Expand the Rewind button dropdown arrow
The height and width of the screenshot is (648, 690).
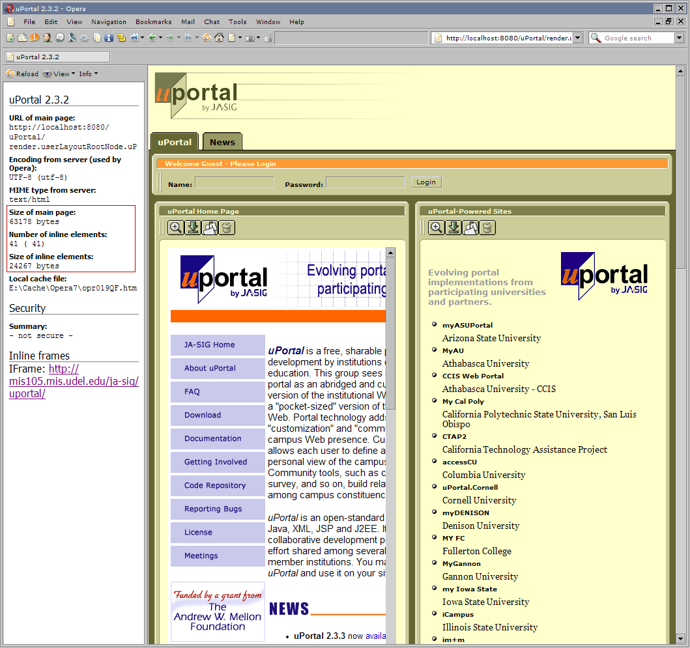142,38
